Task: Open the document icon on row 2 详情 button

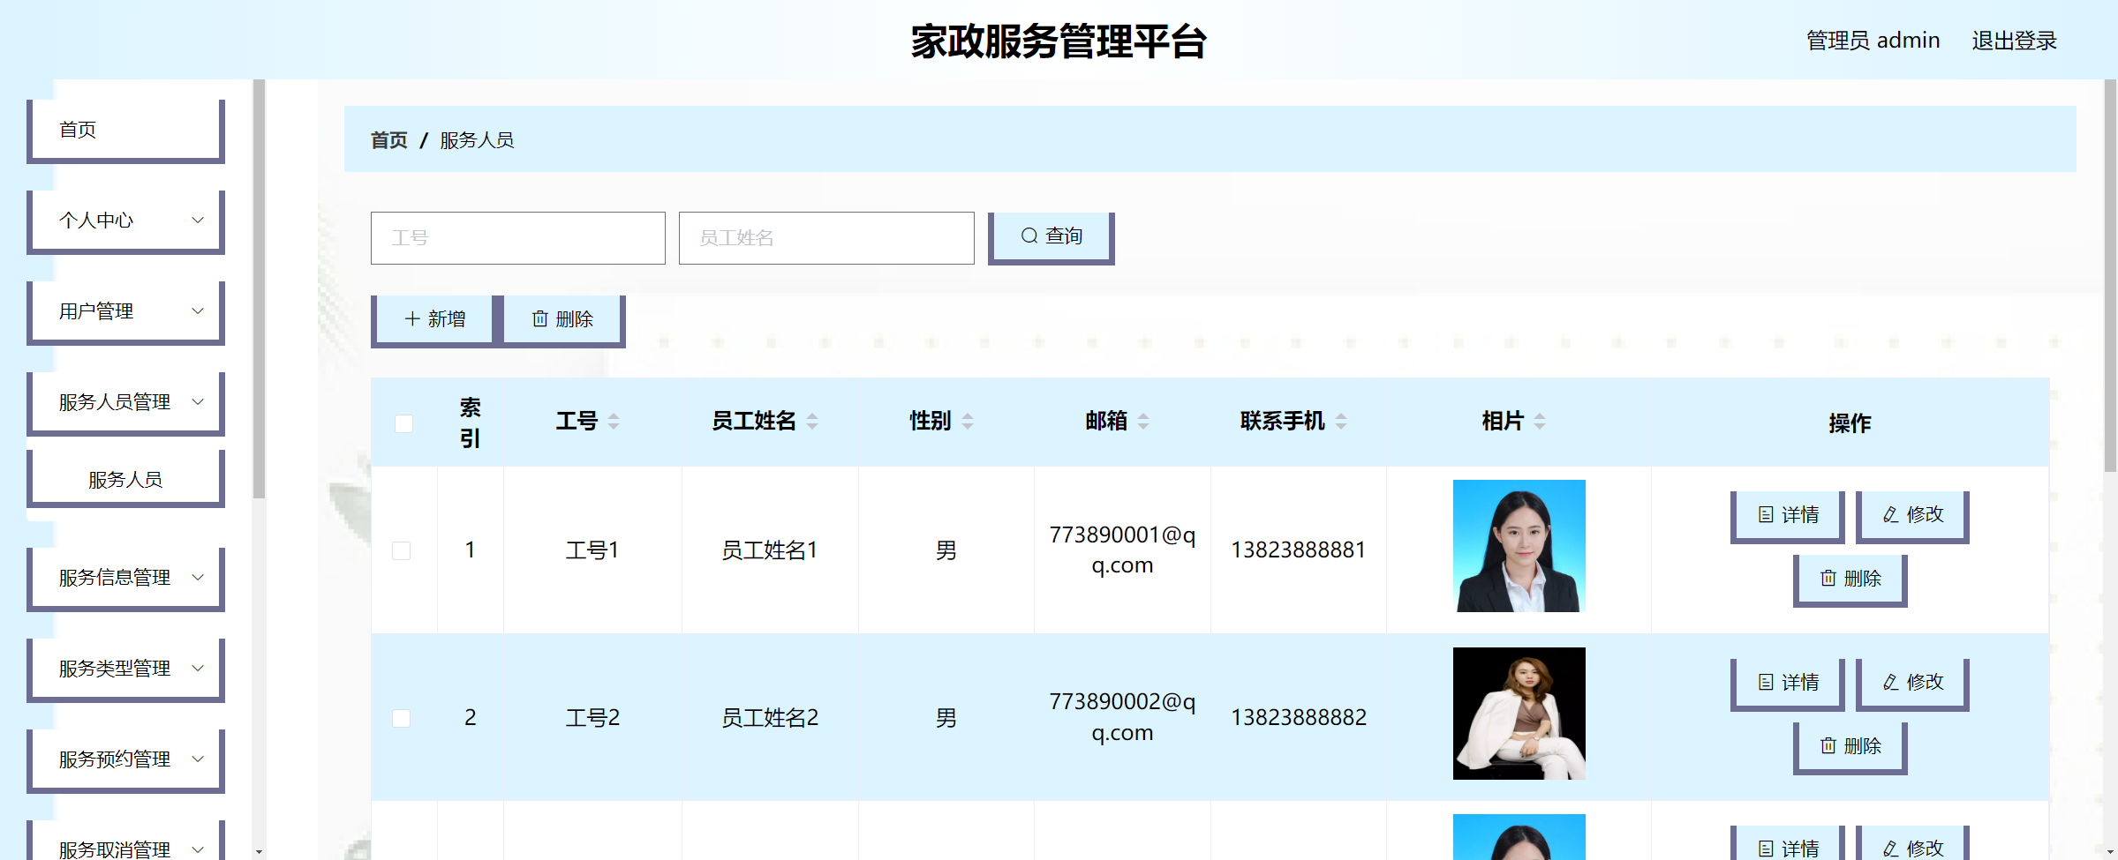Action: [1764, 681]
